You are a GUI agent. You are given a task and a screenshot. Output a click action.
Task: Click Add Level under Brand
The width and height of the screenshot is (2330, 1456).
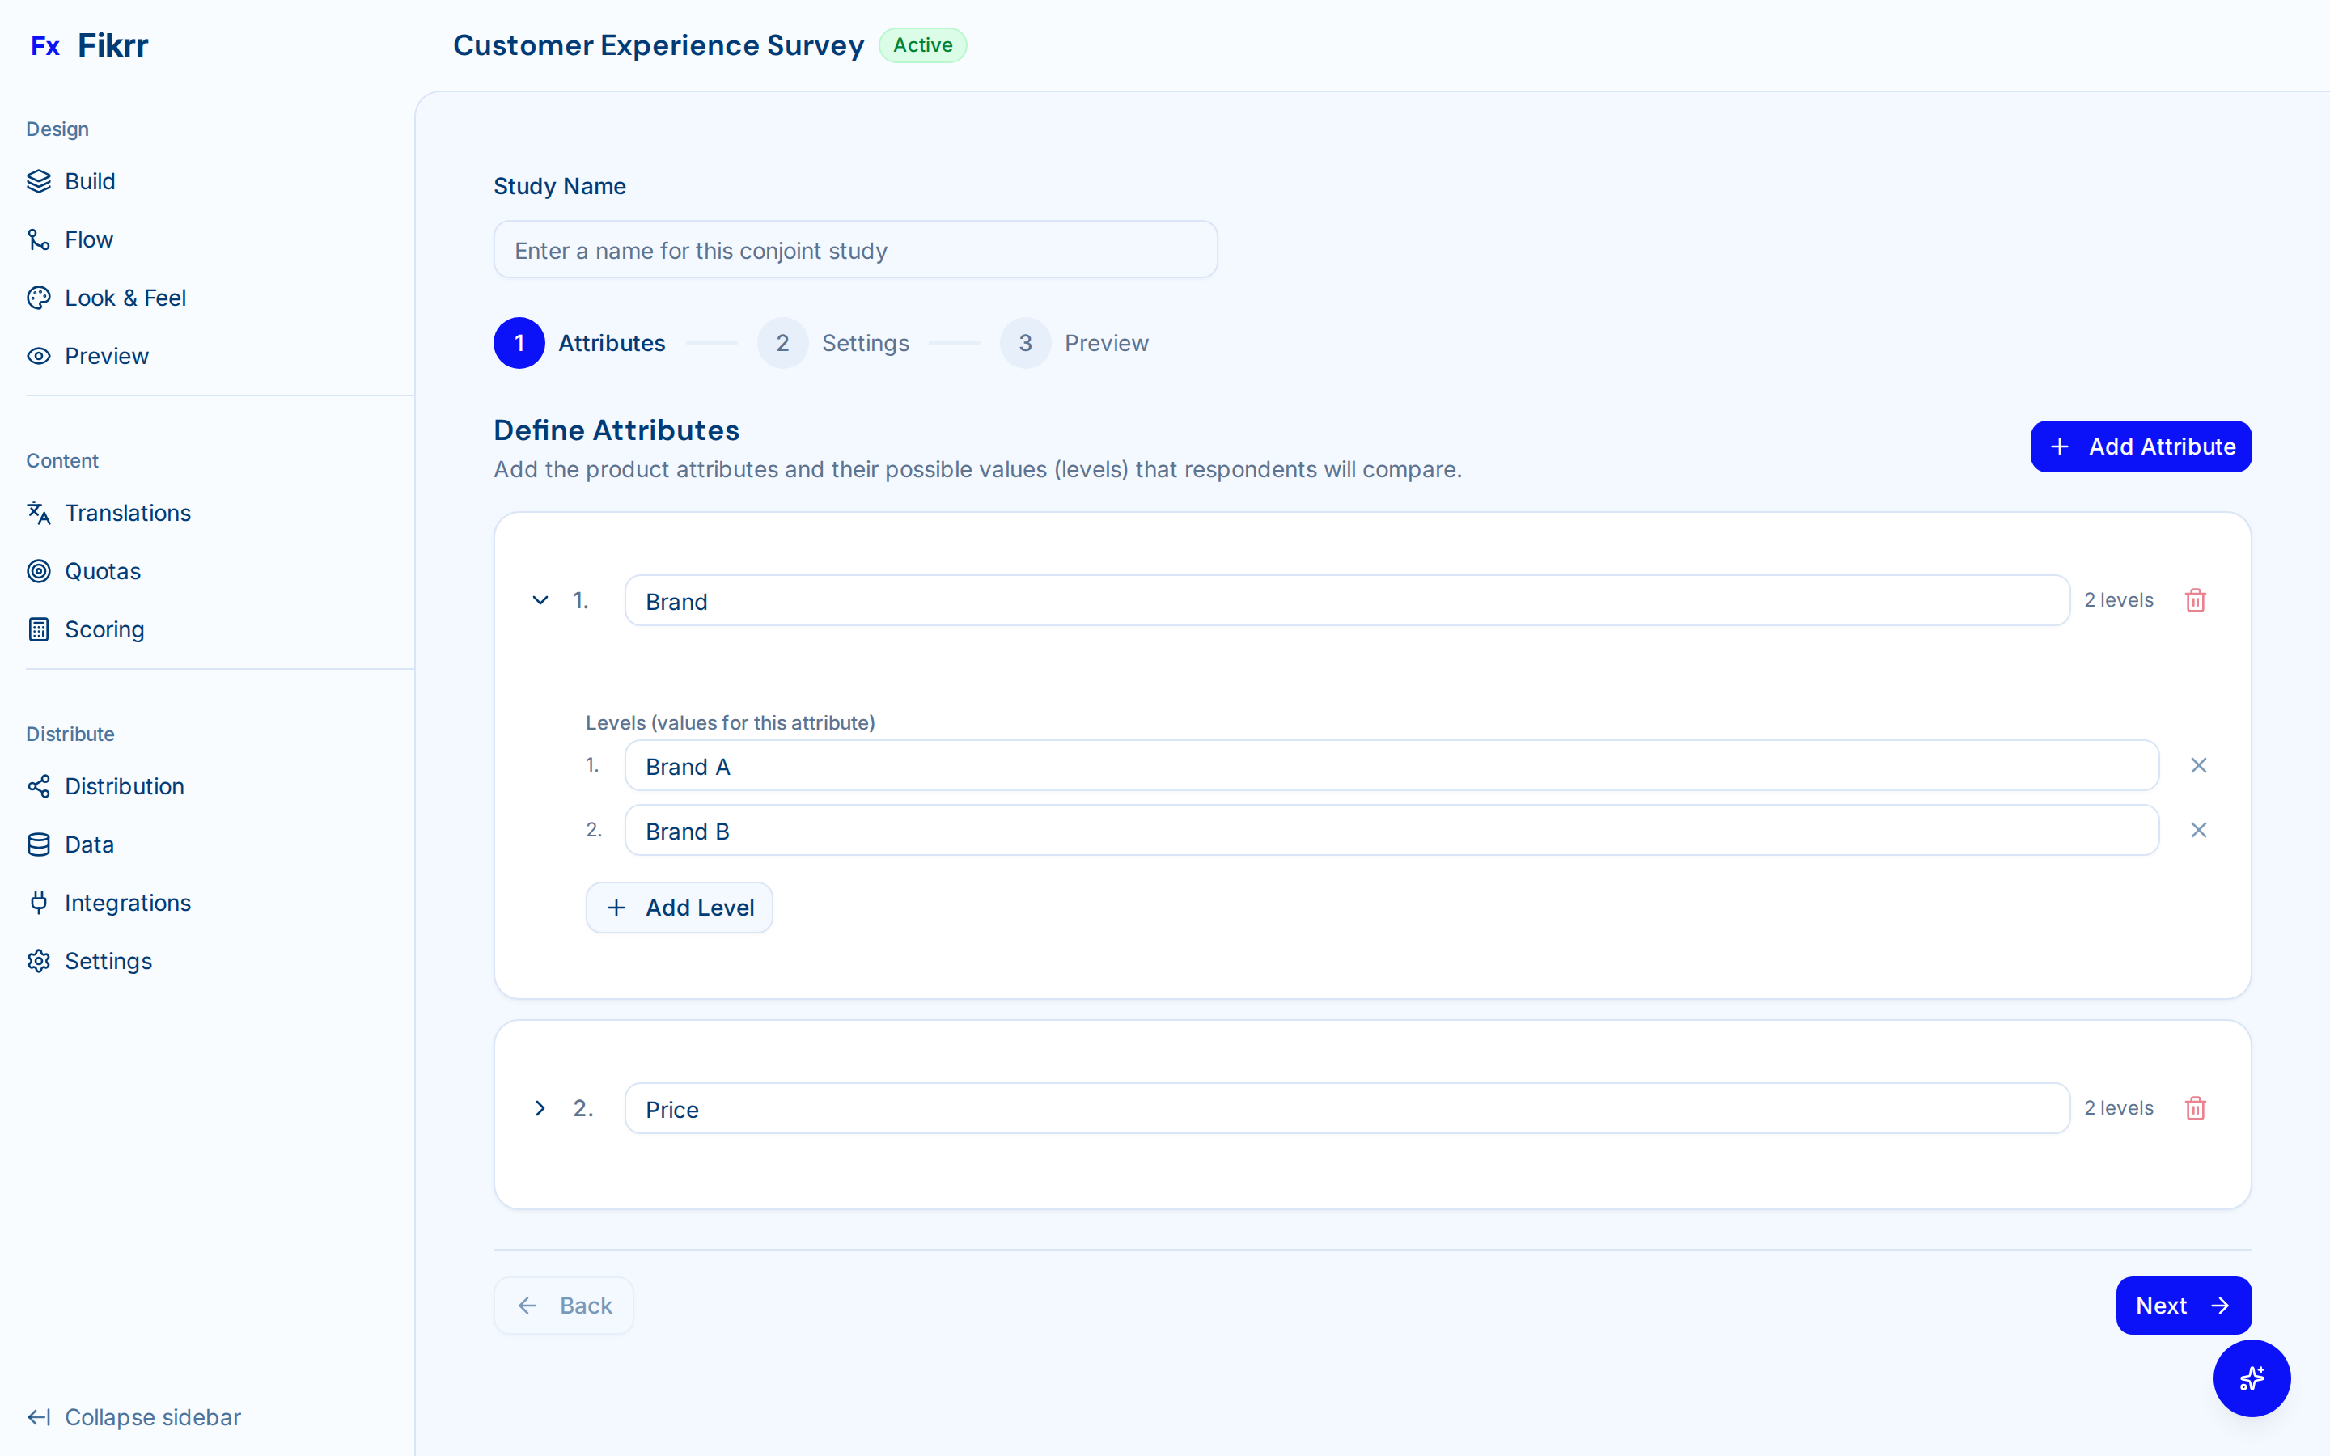pyautogui.click(x=679, y=907)
